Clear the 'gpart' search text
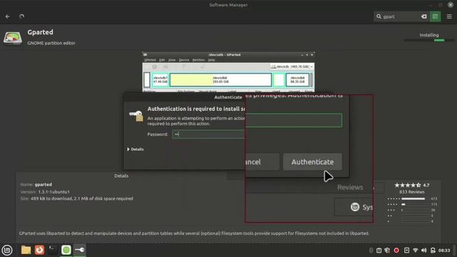Screen dimensions: 457x257 [423, 16]
